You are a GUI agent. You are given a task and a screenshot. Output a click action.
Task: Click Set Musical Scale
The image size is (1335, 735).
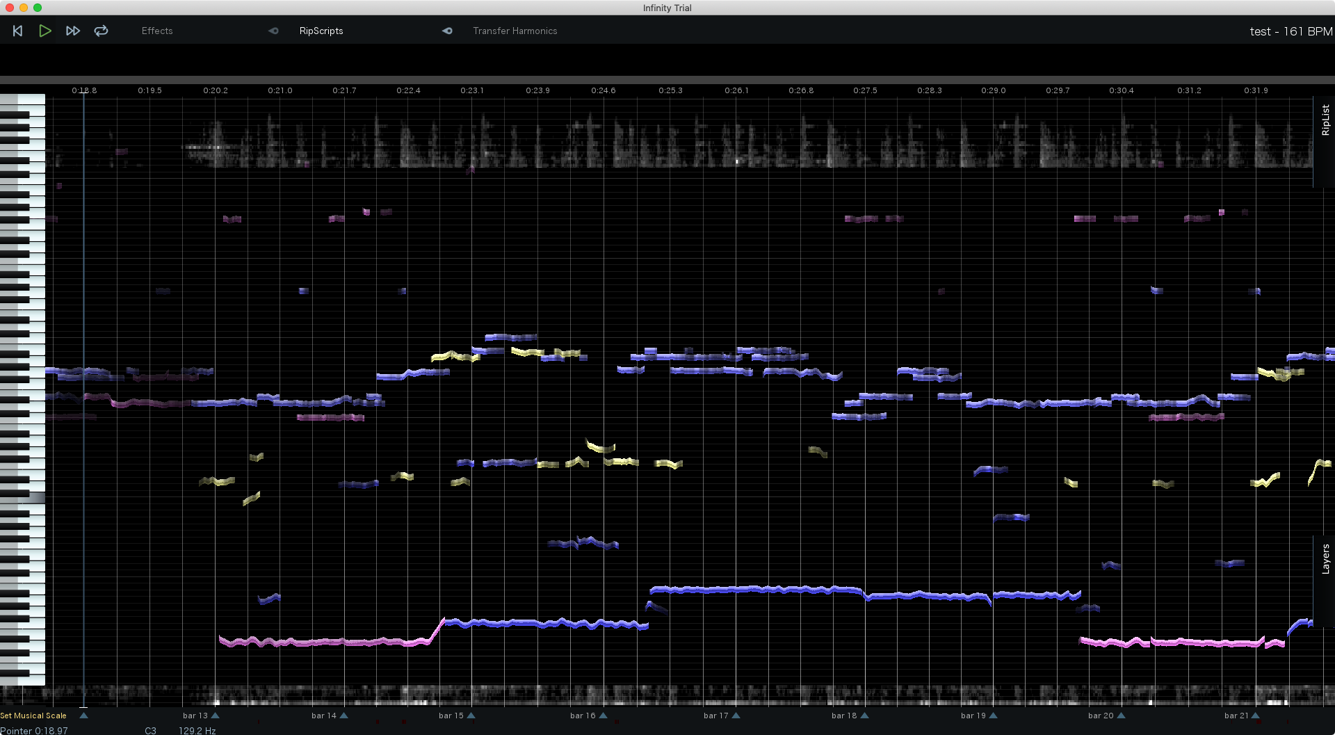tap(33, 716)
